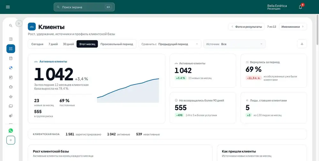
Task: Open the gear with sparkles icon
Action: [x=11, y=116]
